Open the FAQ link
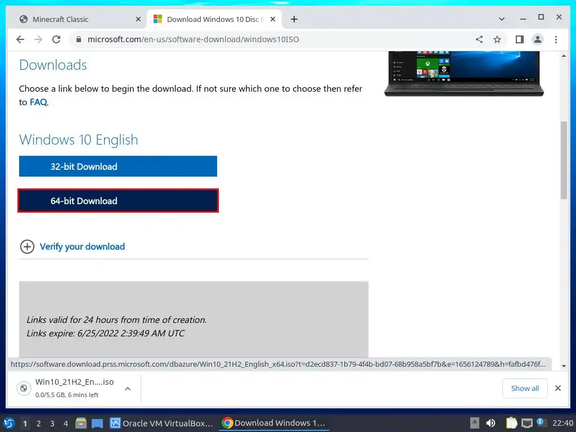The height and width of the screenshot is (432, 576). pos(38,102)
